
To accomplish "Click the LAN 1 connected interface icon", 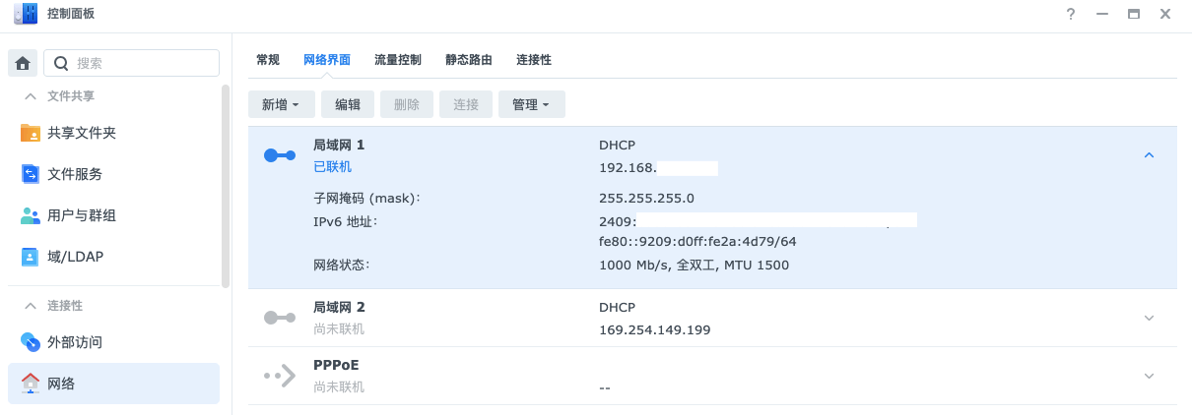I will 280,155.
